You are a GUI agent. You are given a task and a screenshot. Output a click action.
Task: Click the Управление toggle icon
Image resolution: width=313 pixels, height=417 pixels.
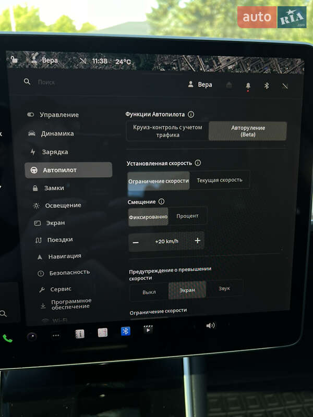pyautogui.click(x=31, y=115)
